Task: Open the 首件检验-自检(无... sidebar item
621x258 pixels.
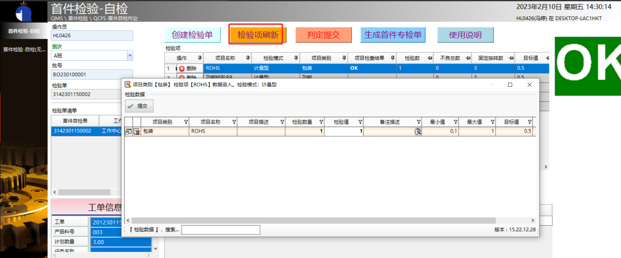Action: (x=24, y=50)
